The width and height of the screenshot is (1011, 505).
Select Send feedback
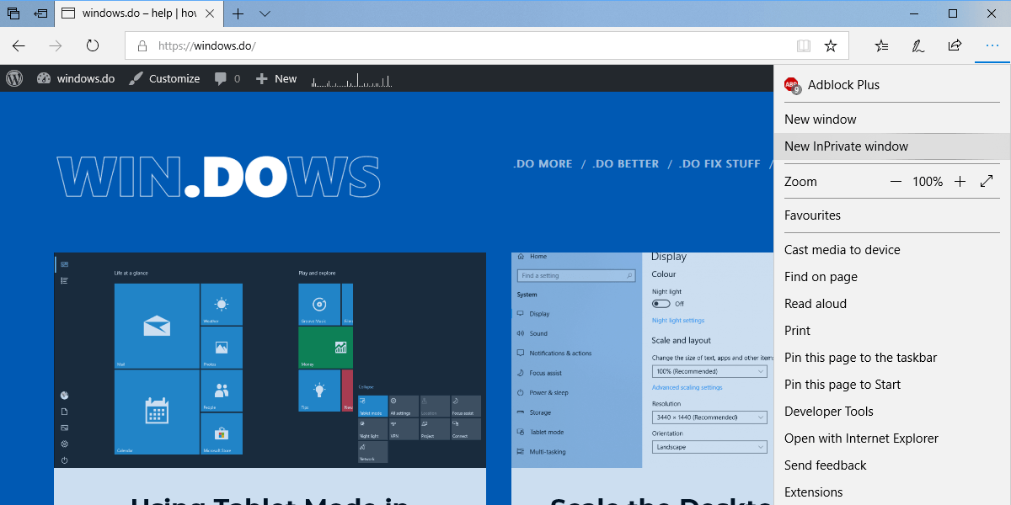(892, 465)
